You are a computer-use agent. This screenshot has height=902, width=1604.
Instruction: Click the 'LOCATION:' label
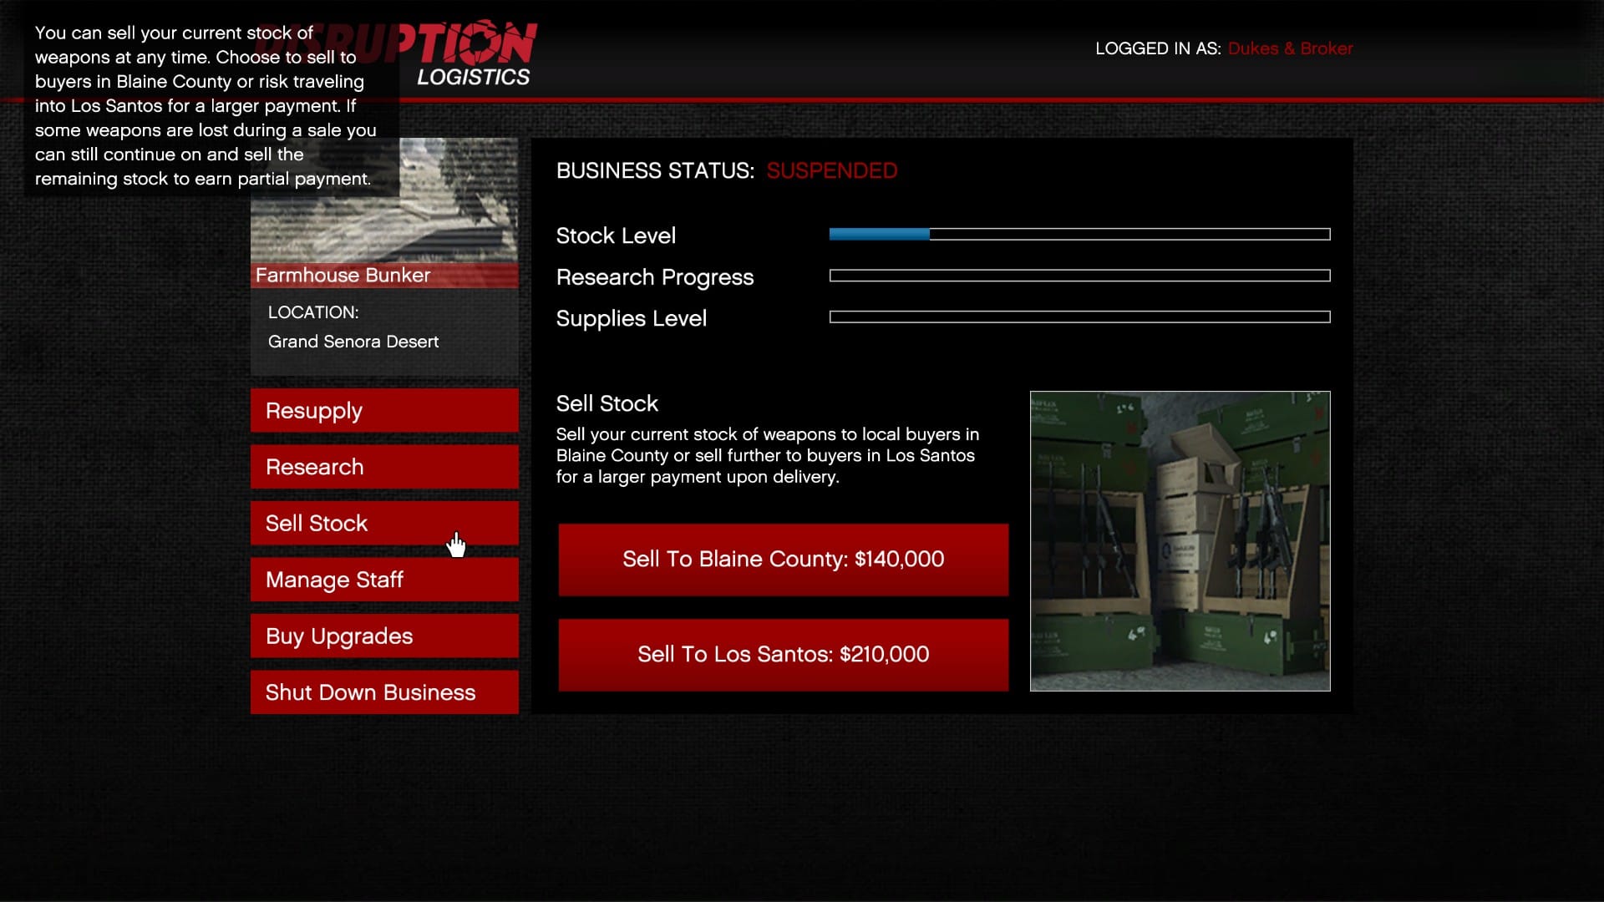[x=313, y=312]
